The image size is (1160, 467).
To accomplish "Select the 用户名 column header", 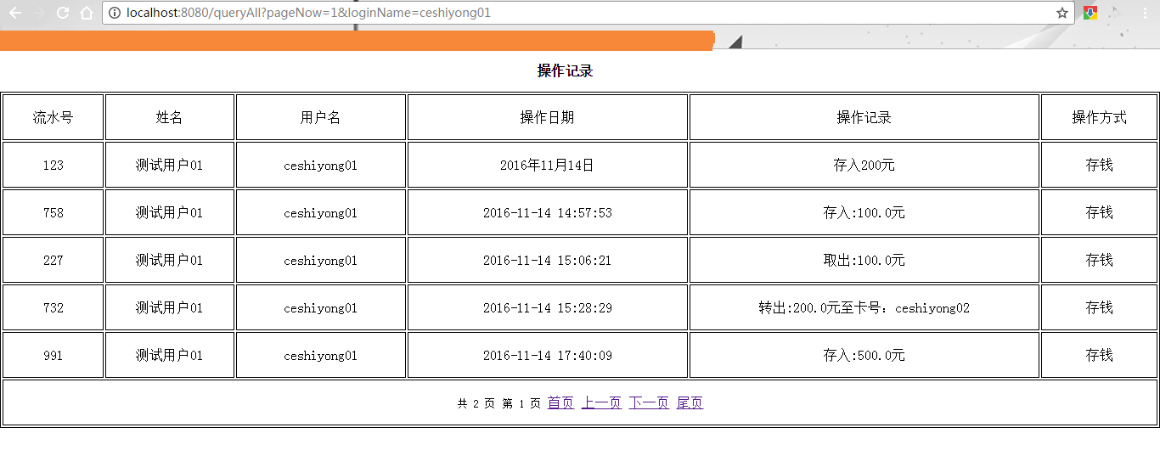I will [x=321, y=117].
